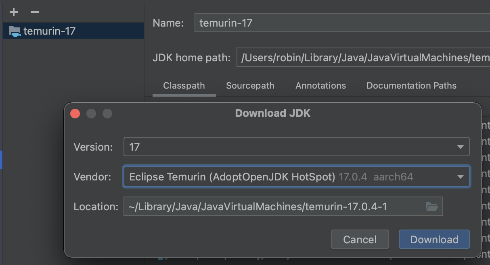Switch to the Classpath tab
490x265 pixels.
[184, 85]
